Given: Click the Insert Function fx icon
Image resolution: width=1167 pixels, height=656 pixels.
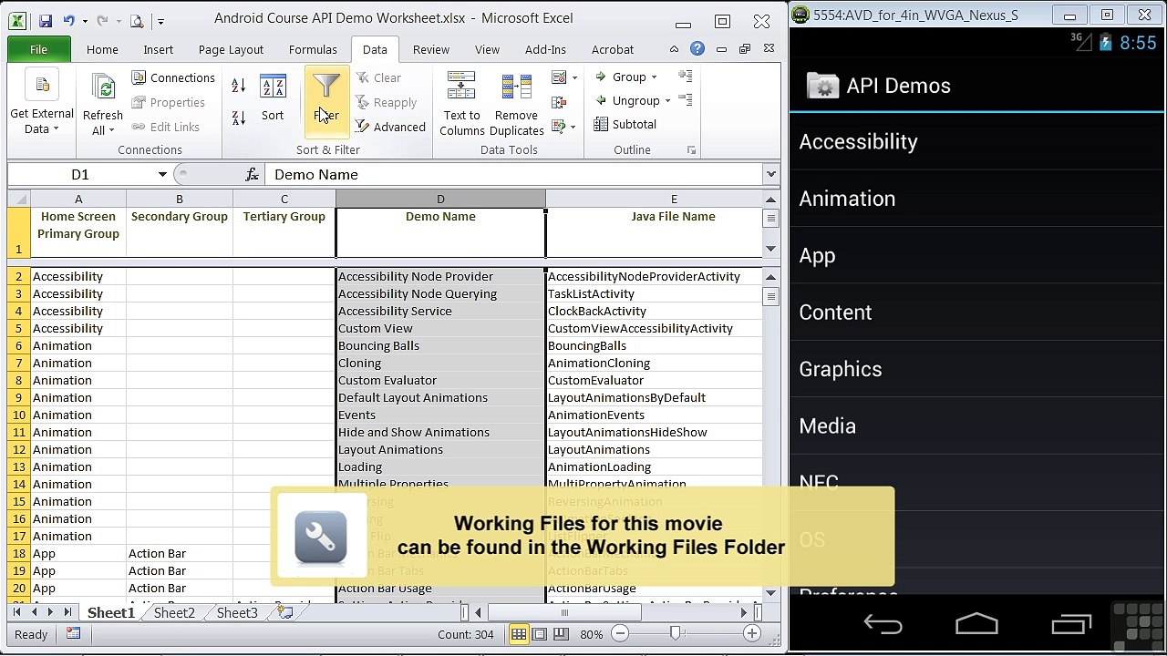Looking at the screenshot, I should click(253, 174).
